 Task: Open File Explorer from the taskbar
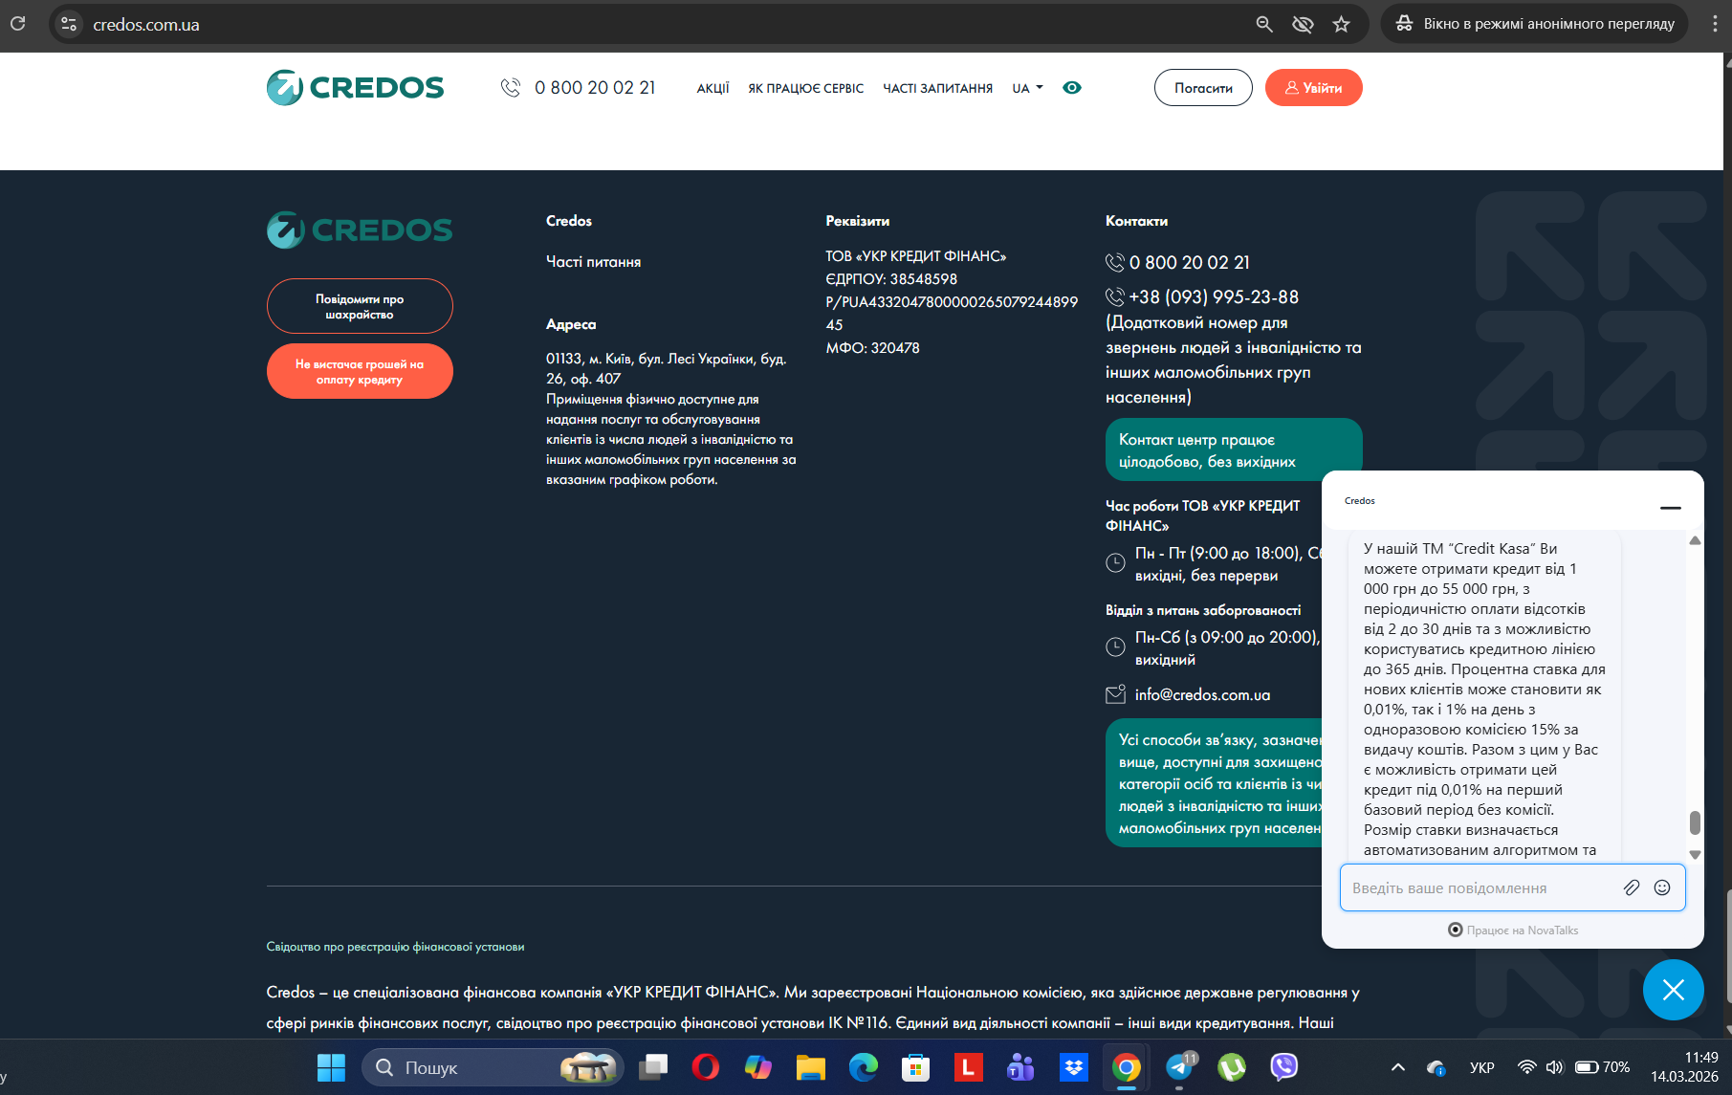pyautogui.click(x=811, y=1067)
